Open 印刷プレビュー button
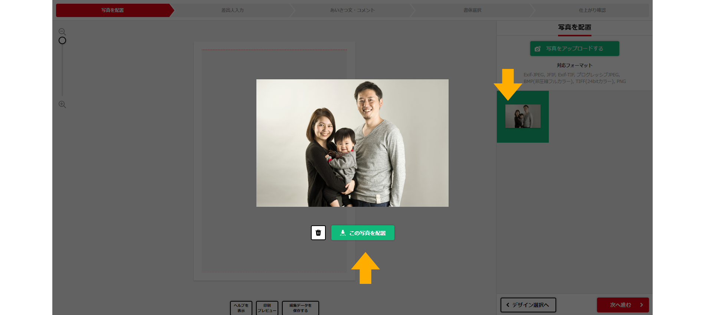This screenshot has height=315, width=705. 267,308
